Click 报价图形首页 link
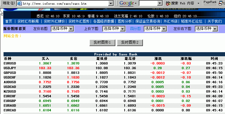225x114 pixels. click(14, 29)
